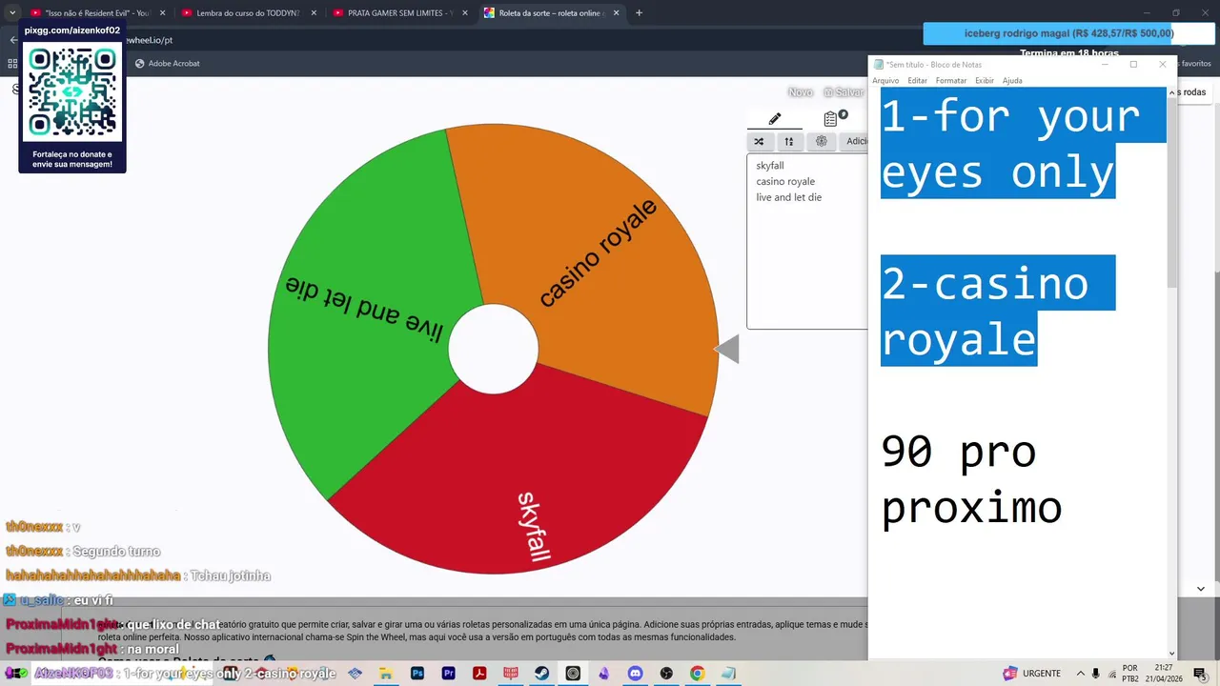Image resolution: width=1220 pixels, height=686 pixels.
Task: Open Photoshop from the taskbar
Action: point(417,674)
